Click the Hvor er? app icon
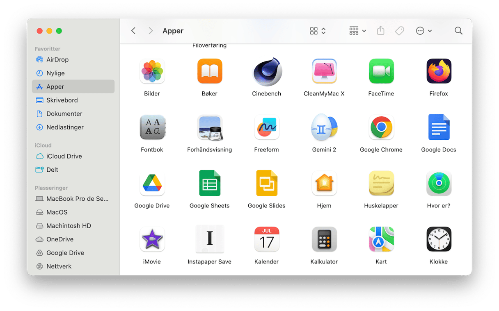Viewport: 499px width, 311px height. pos(439,183)
